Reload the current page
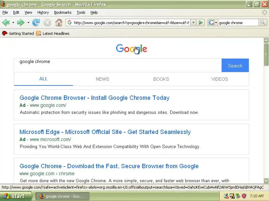Screen dimensions: 269x201 [36, 22]
